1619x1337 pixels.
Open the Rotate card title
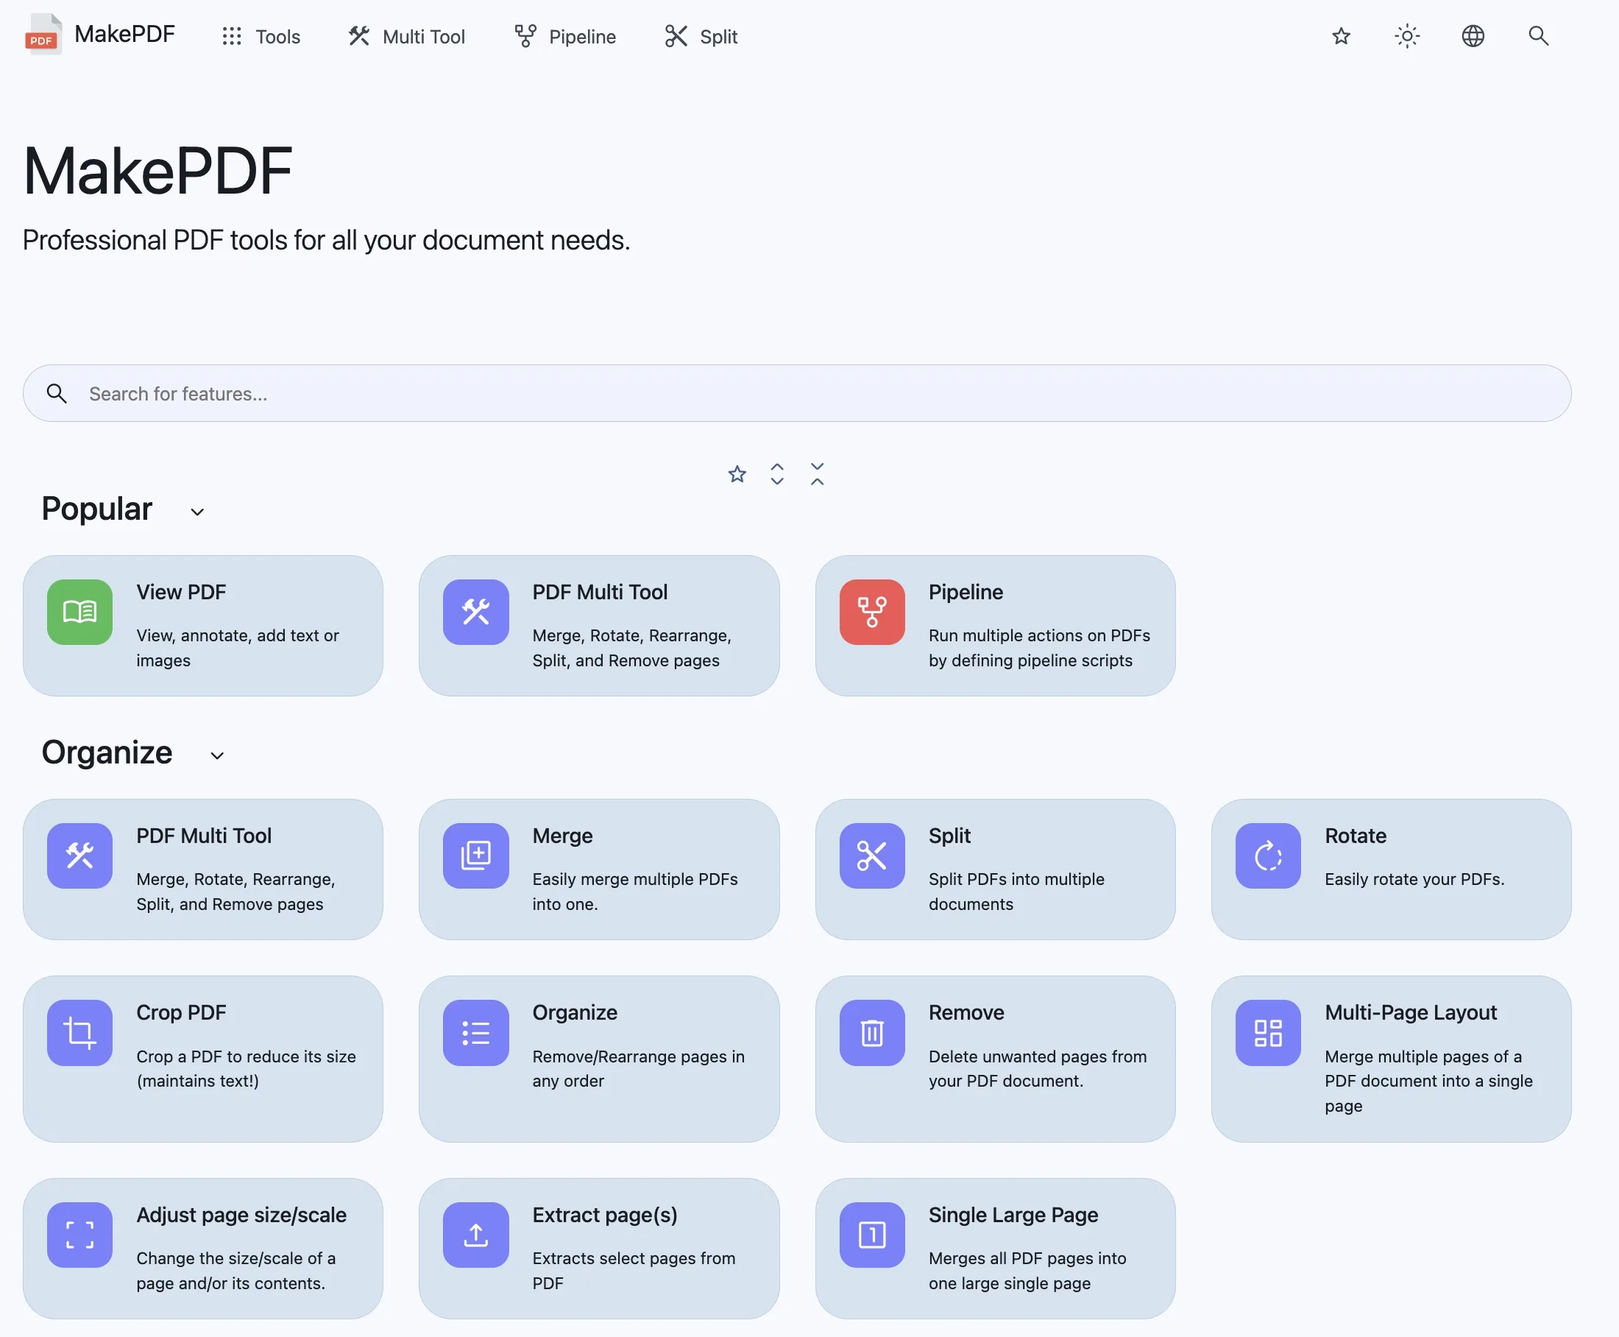point(1355,836)
